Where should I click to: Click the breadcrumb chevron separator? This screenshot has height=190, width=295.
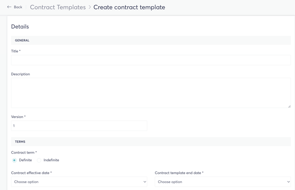[x=90, y=7]
